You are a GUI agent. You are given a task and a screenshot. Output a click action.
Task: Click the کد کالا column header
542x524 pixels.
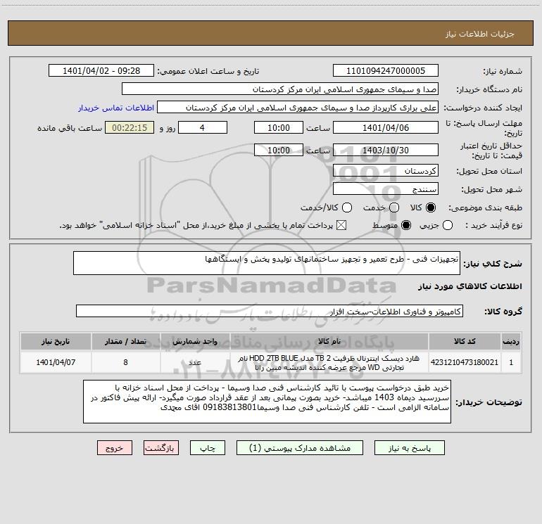[465, 341]
